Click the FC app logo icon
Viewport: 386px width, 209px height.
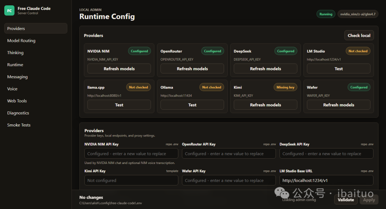tap(9, 11)
